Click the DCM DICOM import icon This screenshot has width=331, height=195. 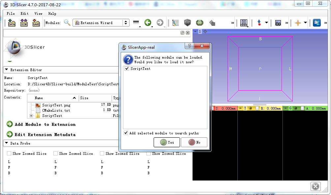(24, 22)
